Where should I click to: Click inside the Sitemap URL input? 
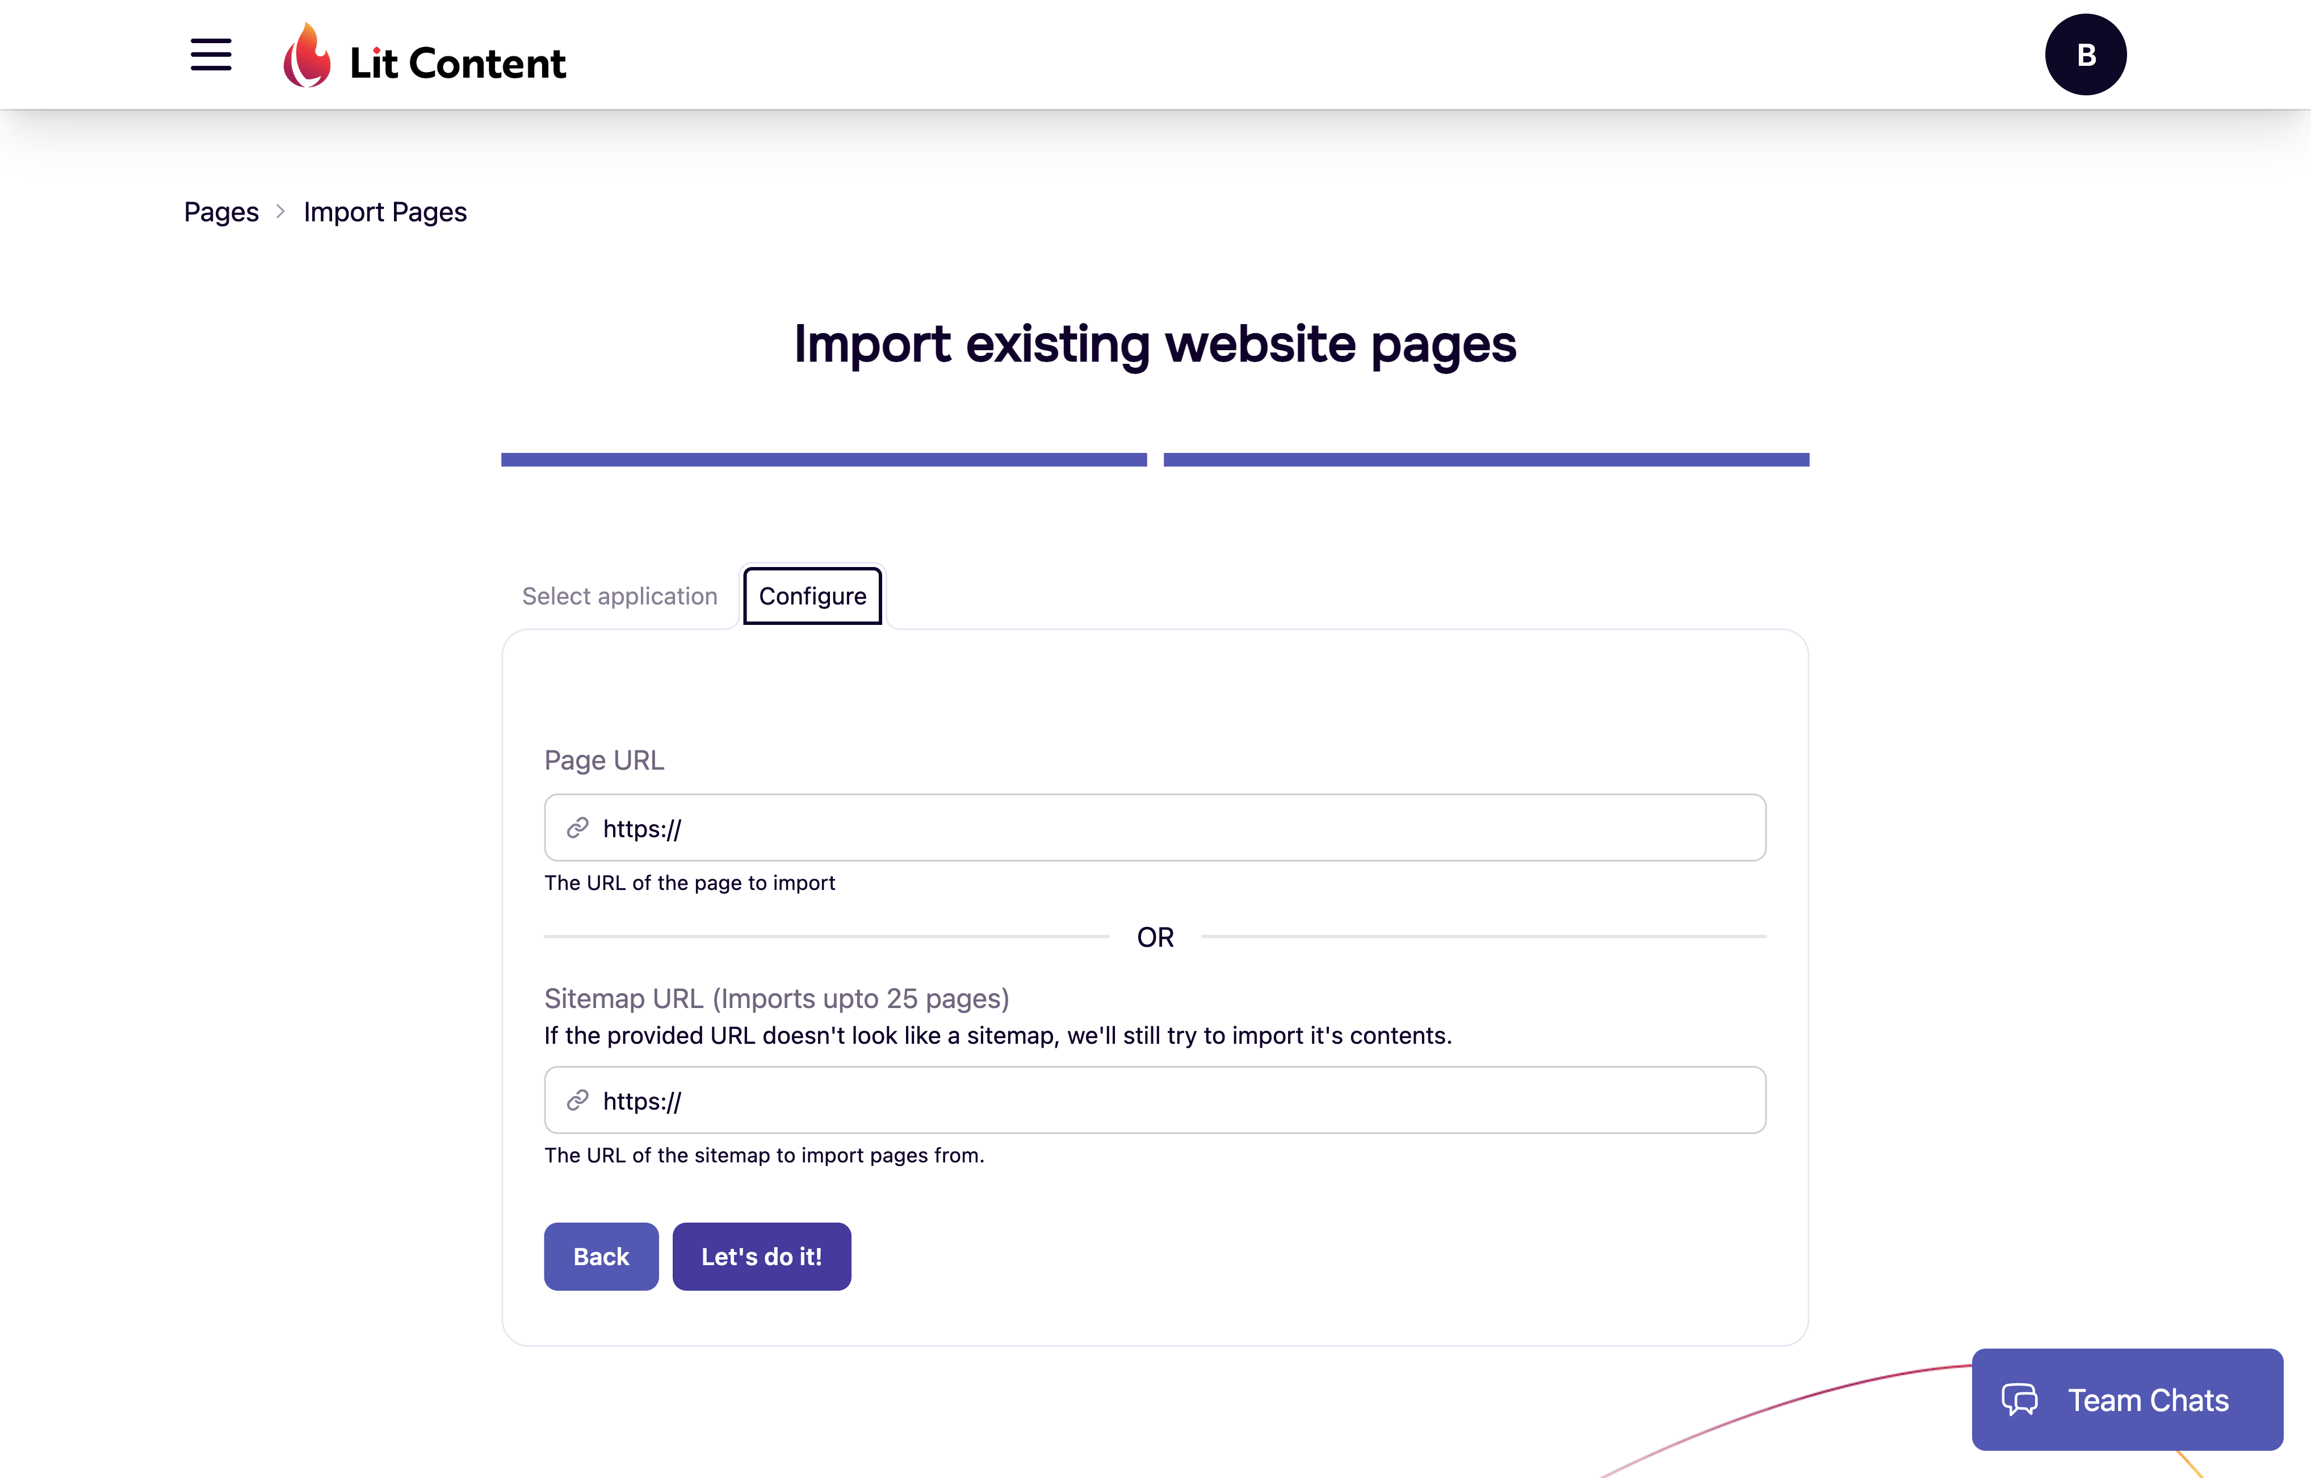tap(1152, 1100)
